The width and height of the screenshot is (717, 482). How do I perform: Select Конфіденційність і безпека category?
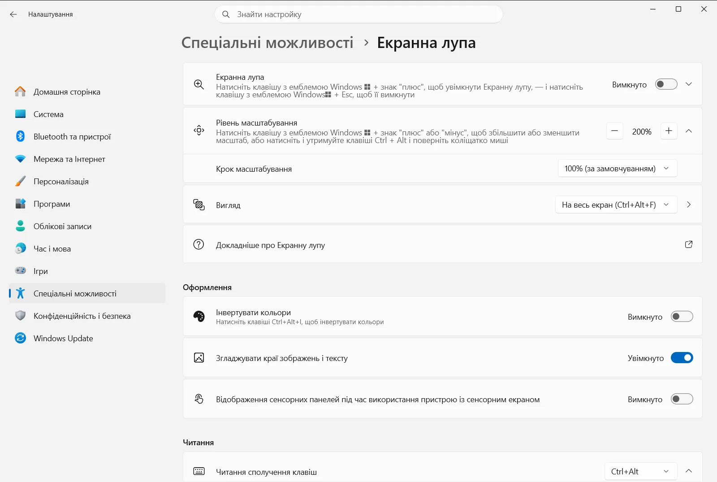tap(87, 316)
